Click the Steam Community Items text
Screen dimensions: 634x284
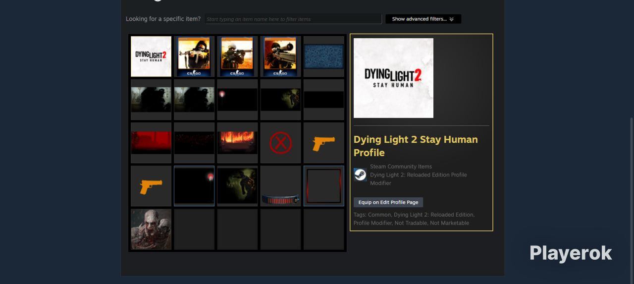pos(401,167)
